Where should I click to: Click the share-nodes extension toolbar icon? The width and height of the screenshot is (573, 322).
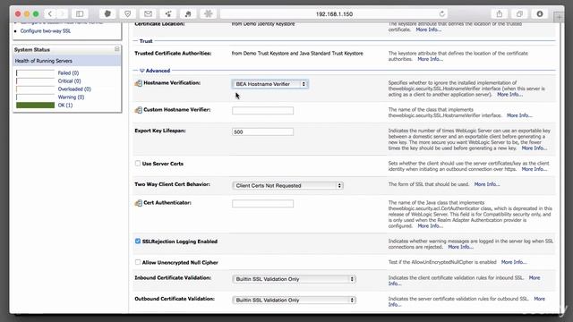pyautogui.click(x=168, y=14)
